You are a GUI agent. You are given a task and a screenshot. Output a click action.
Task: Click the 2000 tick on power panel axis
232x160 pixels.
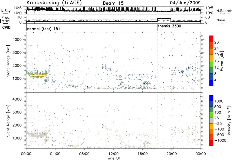[17, 65]
